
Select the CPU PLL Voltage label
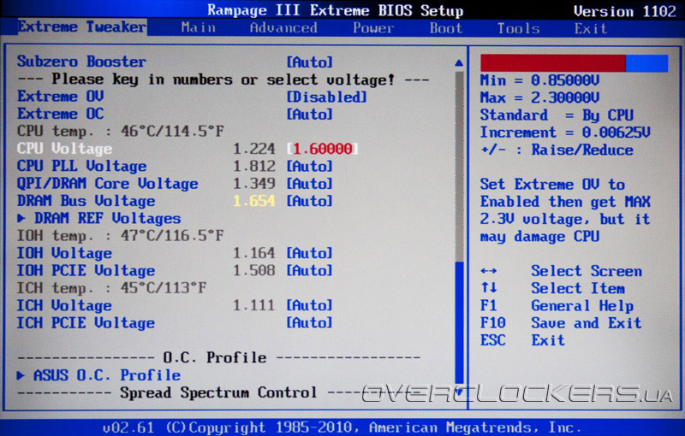pos(82,166)
